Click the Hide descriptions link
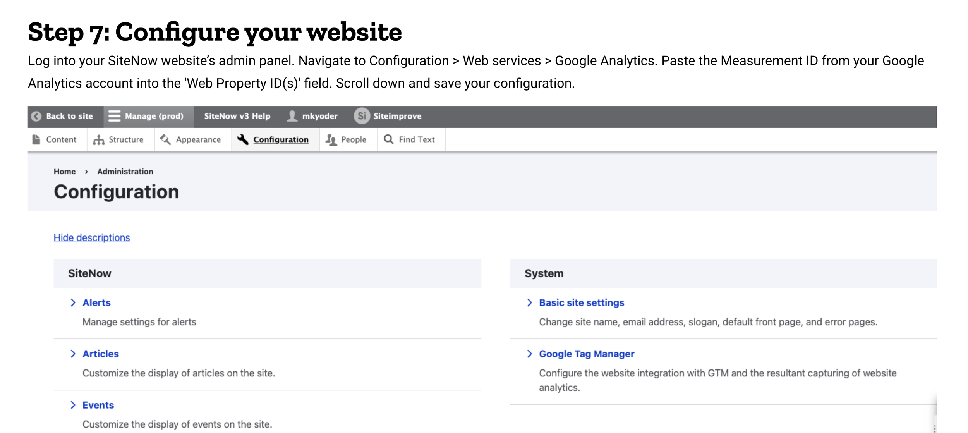This screenshot has width=968, height=433. click(92, 237)
